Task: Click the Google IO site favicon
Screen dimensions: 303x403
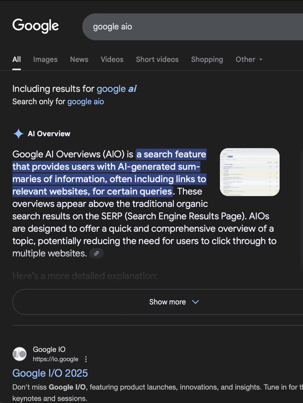Action: pyautogui.click(x=20, y=354)
